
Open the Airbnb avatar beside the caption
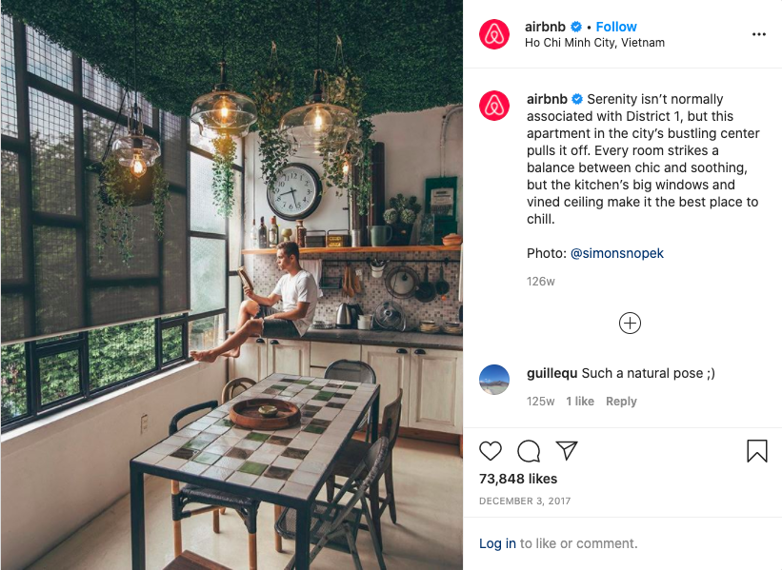point(494,106)
